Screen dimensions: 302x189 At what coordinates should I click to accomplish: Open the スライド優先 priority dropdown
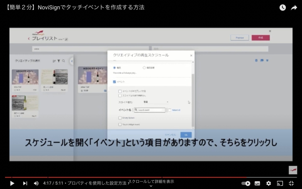(156, 102)
